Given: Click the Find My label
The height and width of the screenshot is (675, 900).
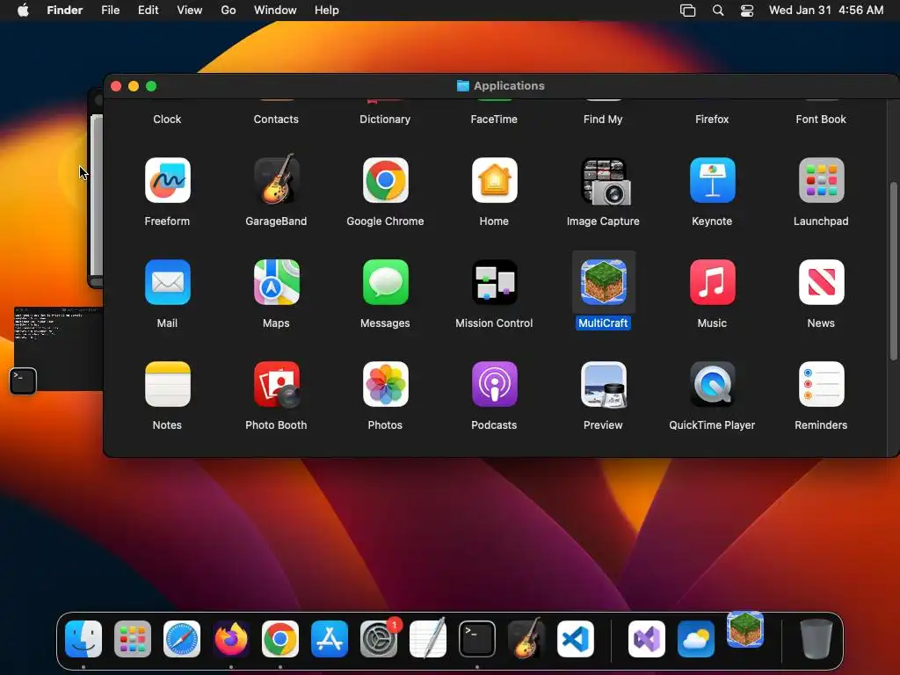Looking at the screenshot, I should (x=603, y=120).
